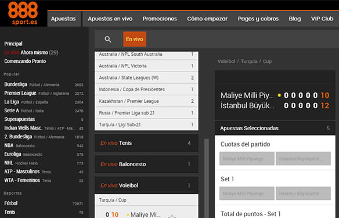Select Comenzando Pronto
Screen dimensions: 339x218
(25, 61)
